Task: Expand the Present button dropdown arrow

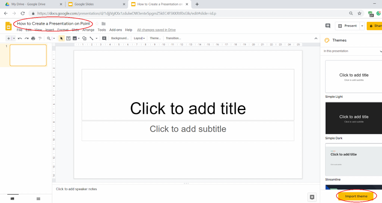Action: click(362, 26)
